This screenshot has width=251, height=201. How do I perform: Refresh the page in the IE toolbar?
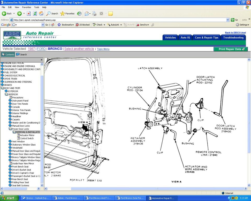(x=35, y=14)
